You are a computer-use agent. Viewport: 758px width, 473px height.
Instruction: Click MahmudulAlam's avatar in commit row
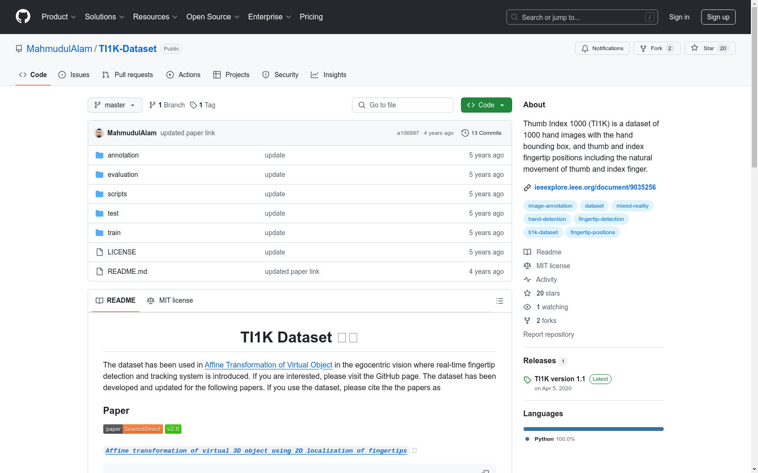point(99,133)
